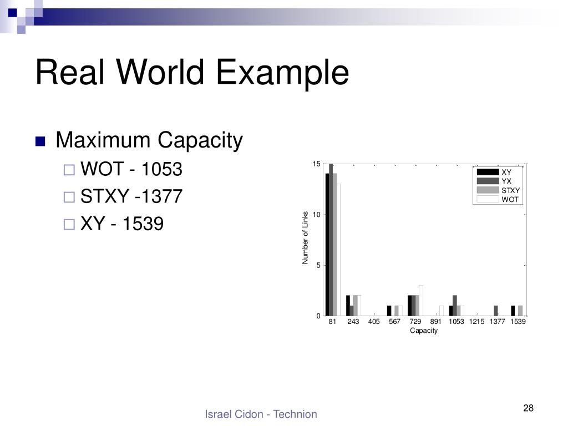Select the 'Maximum Capacity' bullet text
This screenshot has width=568, height=426.
[149, 140]
